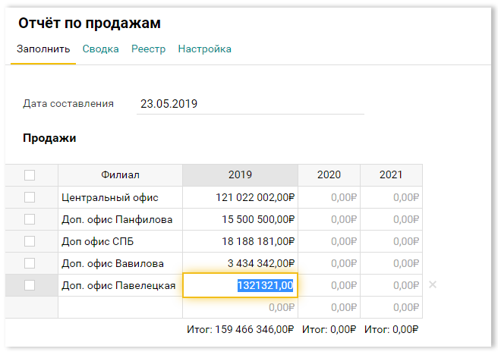Select the Заполнить tab
The width and height of the screenshot is (498, 355).
(x=43, y=49)
